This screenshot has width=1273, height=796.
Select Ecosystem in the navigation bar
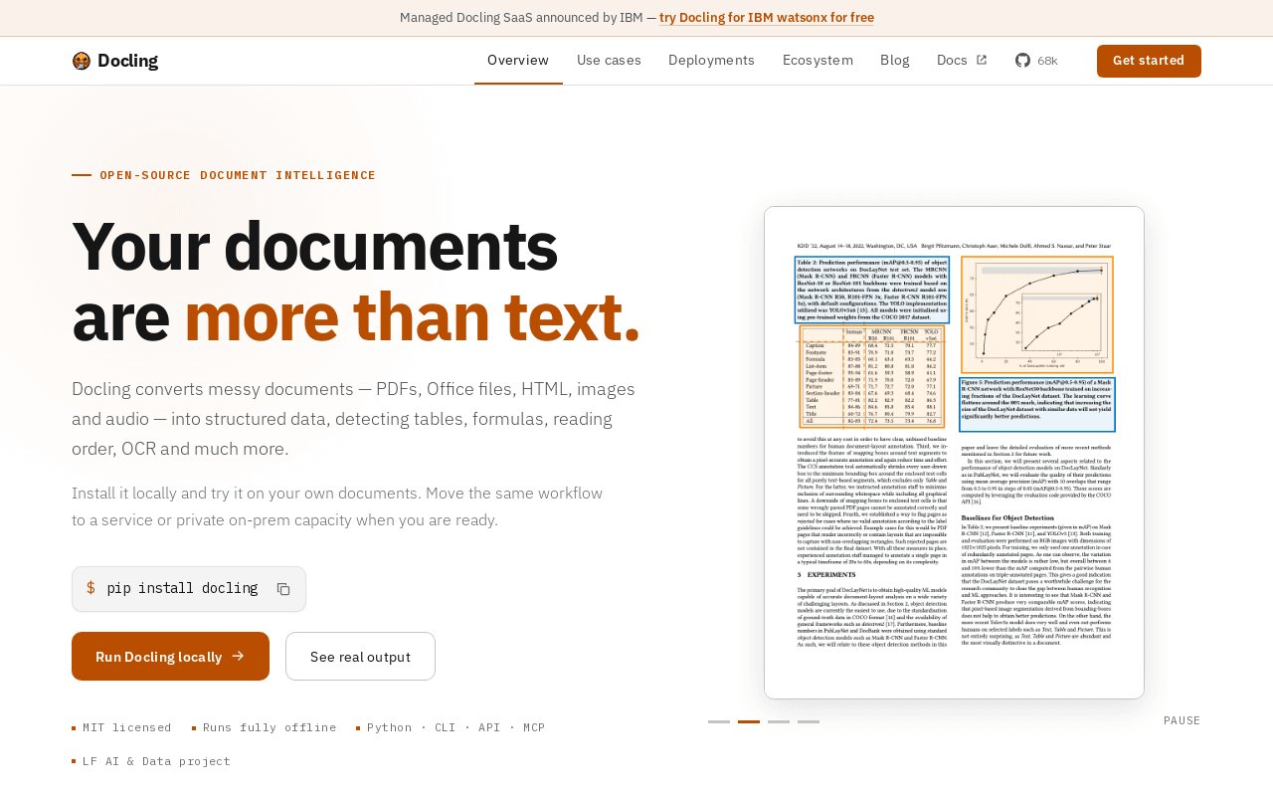(x=818, y=61)
